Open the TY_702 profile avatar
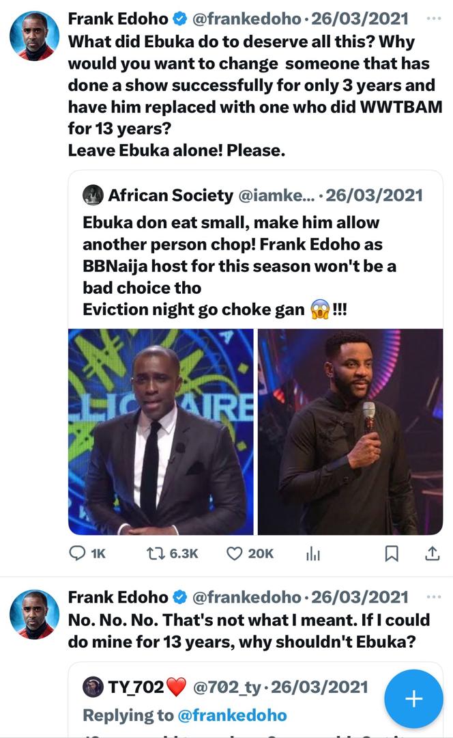Image resolution: width=453 pixels, height=738 pixels. click(x=93, y=687)
